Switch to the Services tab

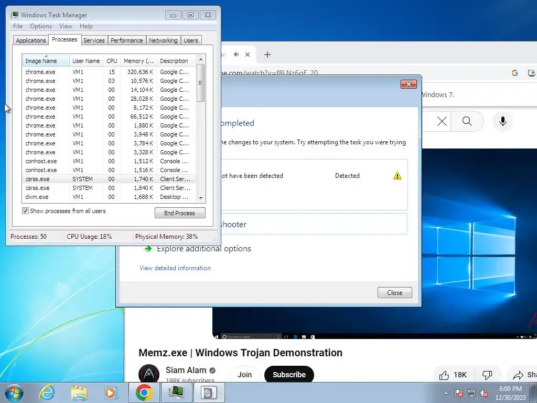point(94,40)
